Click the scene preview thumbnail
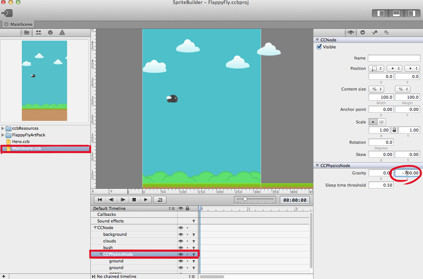The width and height of the screenshot is (423, 279). click(44, 81)
